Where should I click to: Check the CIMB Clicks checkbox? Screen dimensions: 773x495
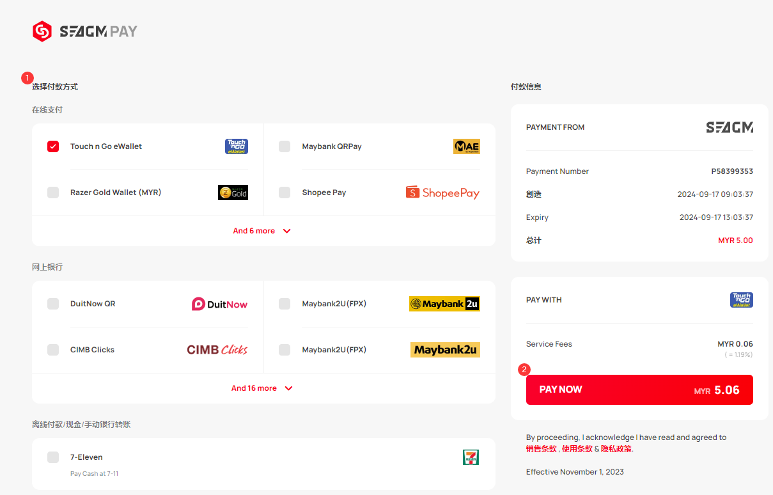pyautogui.click(x=53, y=350)
